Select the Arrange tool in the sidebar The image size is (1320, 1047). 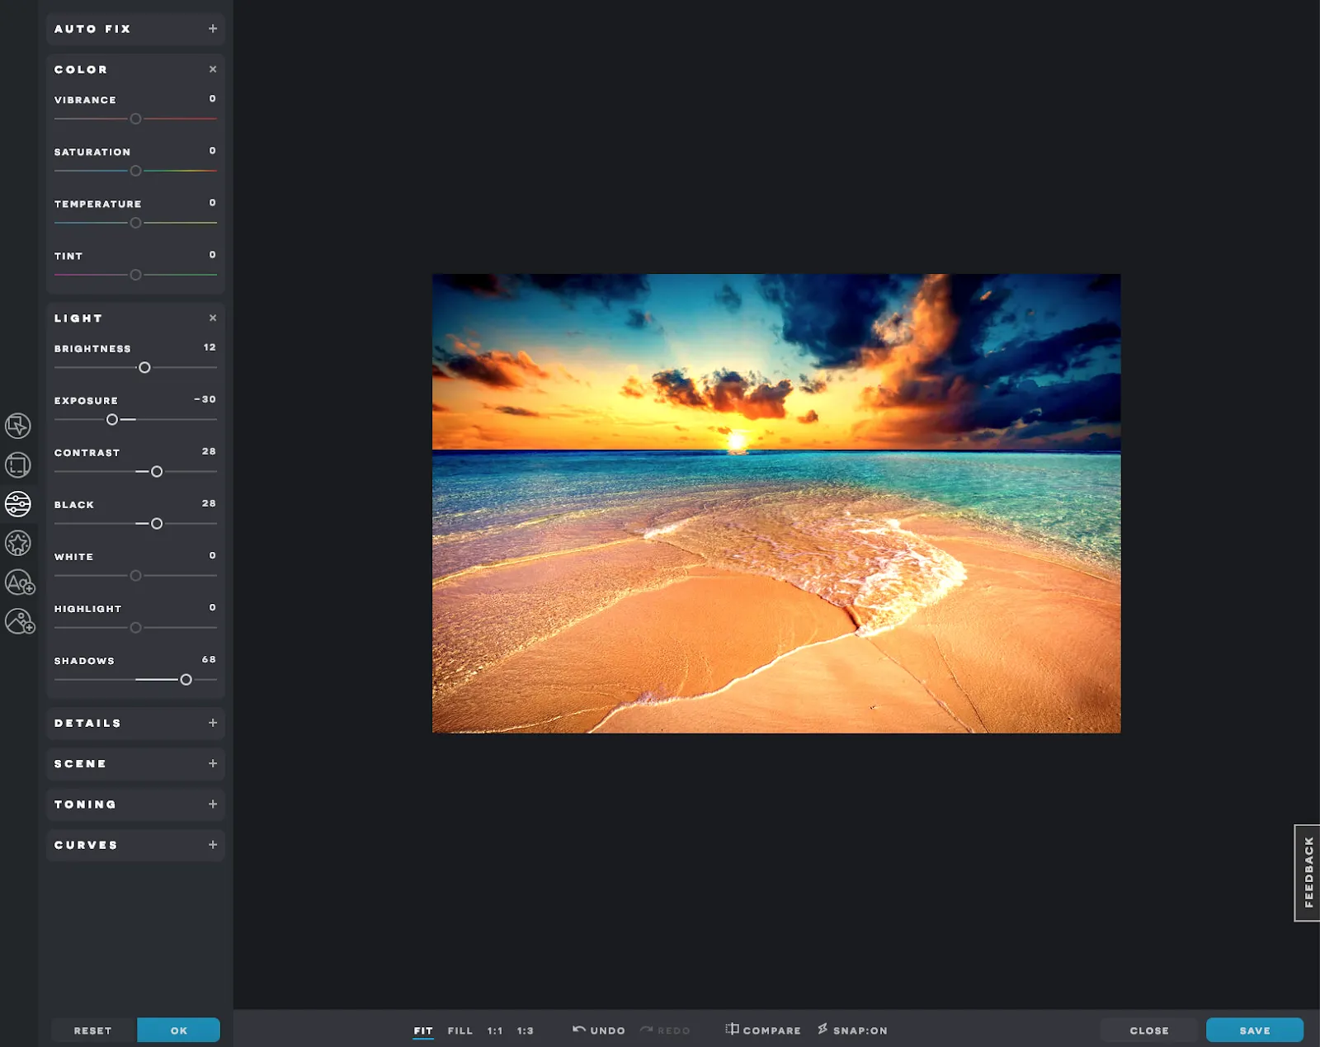click(x=18, y=427)
